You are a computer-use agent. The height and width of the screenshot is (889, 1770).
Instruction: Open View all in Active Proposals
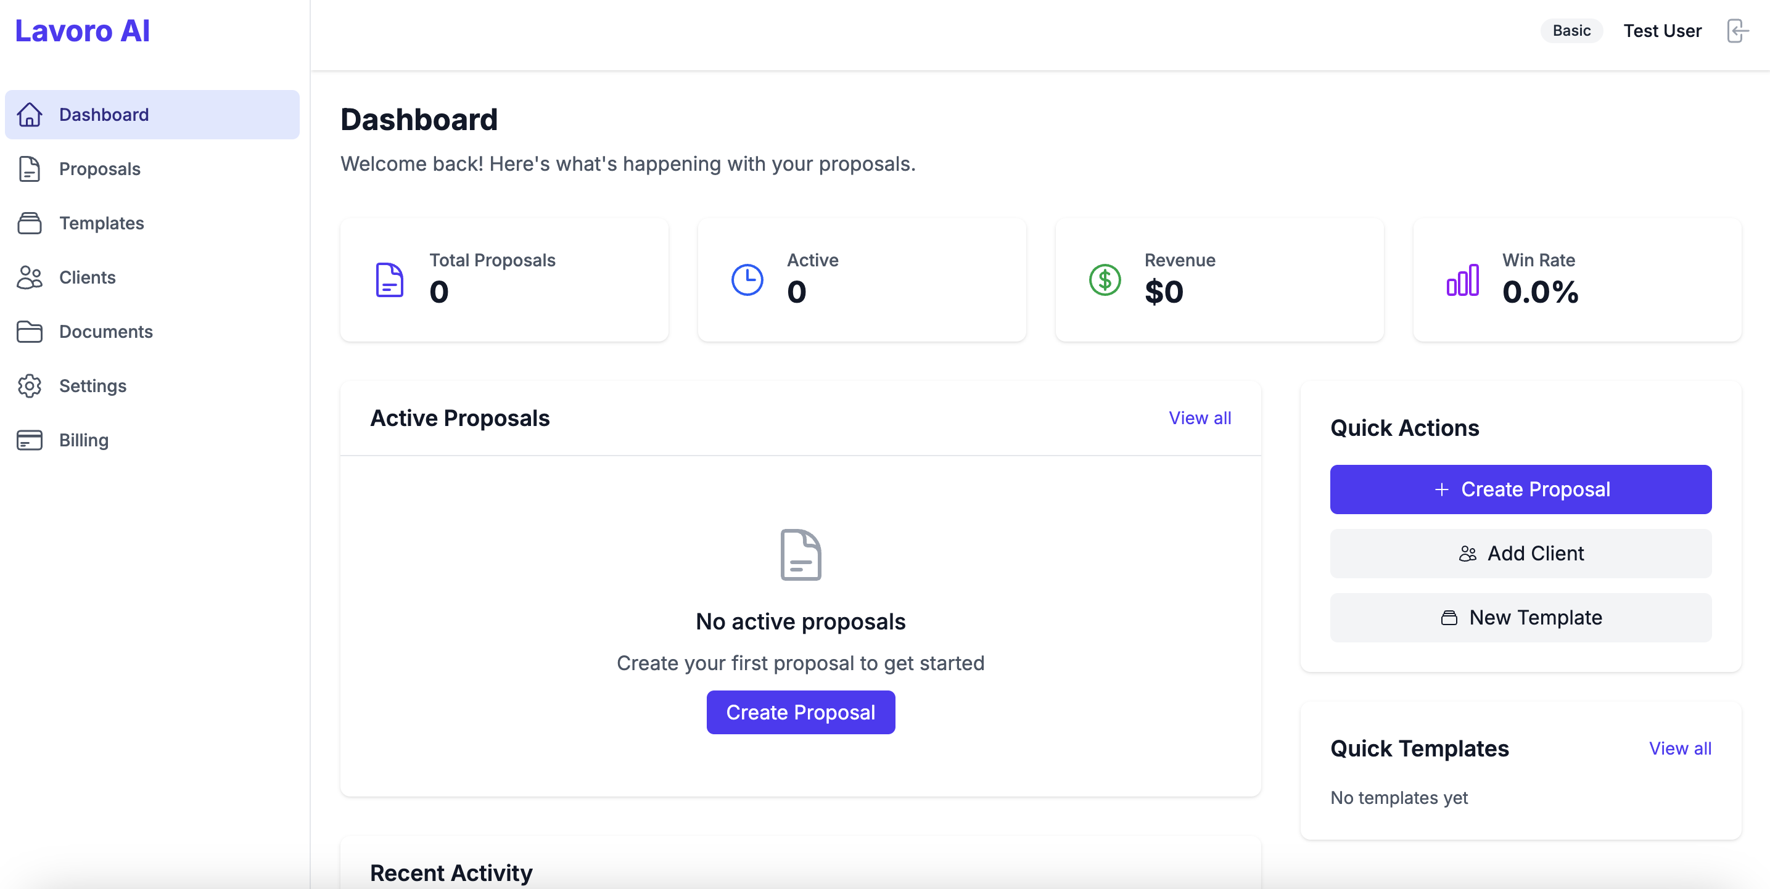click(1199, 418)
